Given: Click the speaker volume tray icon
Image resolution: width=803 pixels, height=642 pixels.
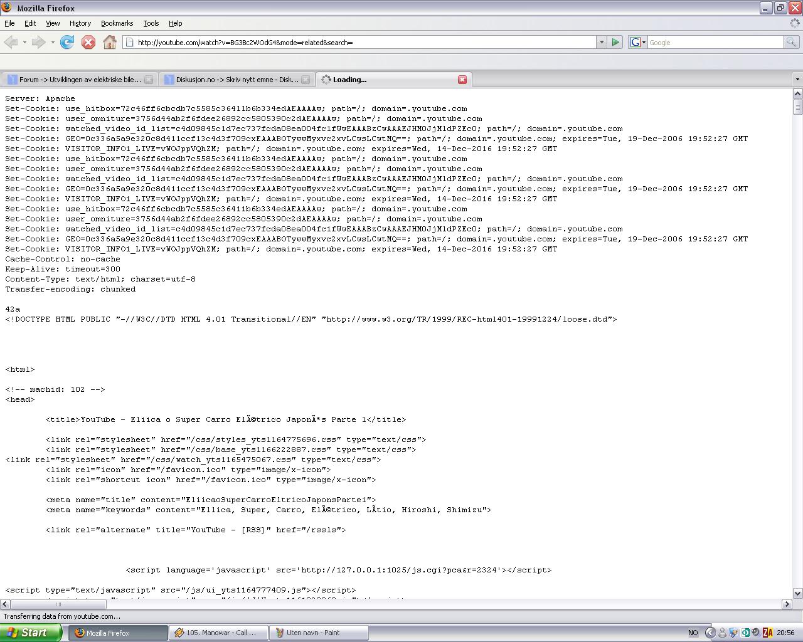Looking at the screenshot, I should tap(756, 633).
